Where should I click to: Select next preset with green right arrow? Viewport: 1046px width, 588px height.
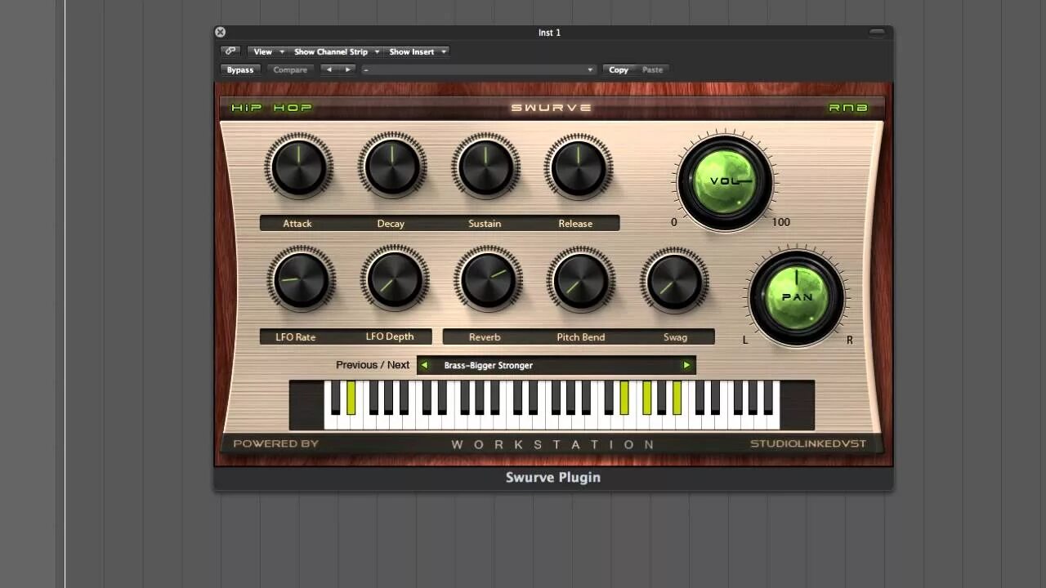[686, 365]
